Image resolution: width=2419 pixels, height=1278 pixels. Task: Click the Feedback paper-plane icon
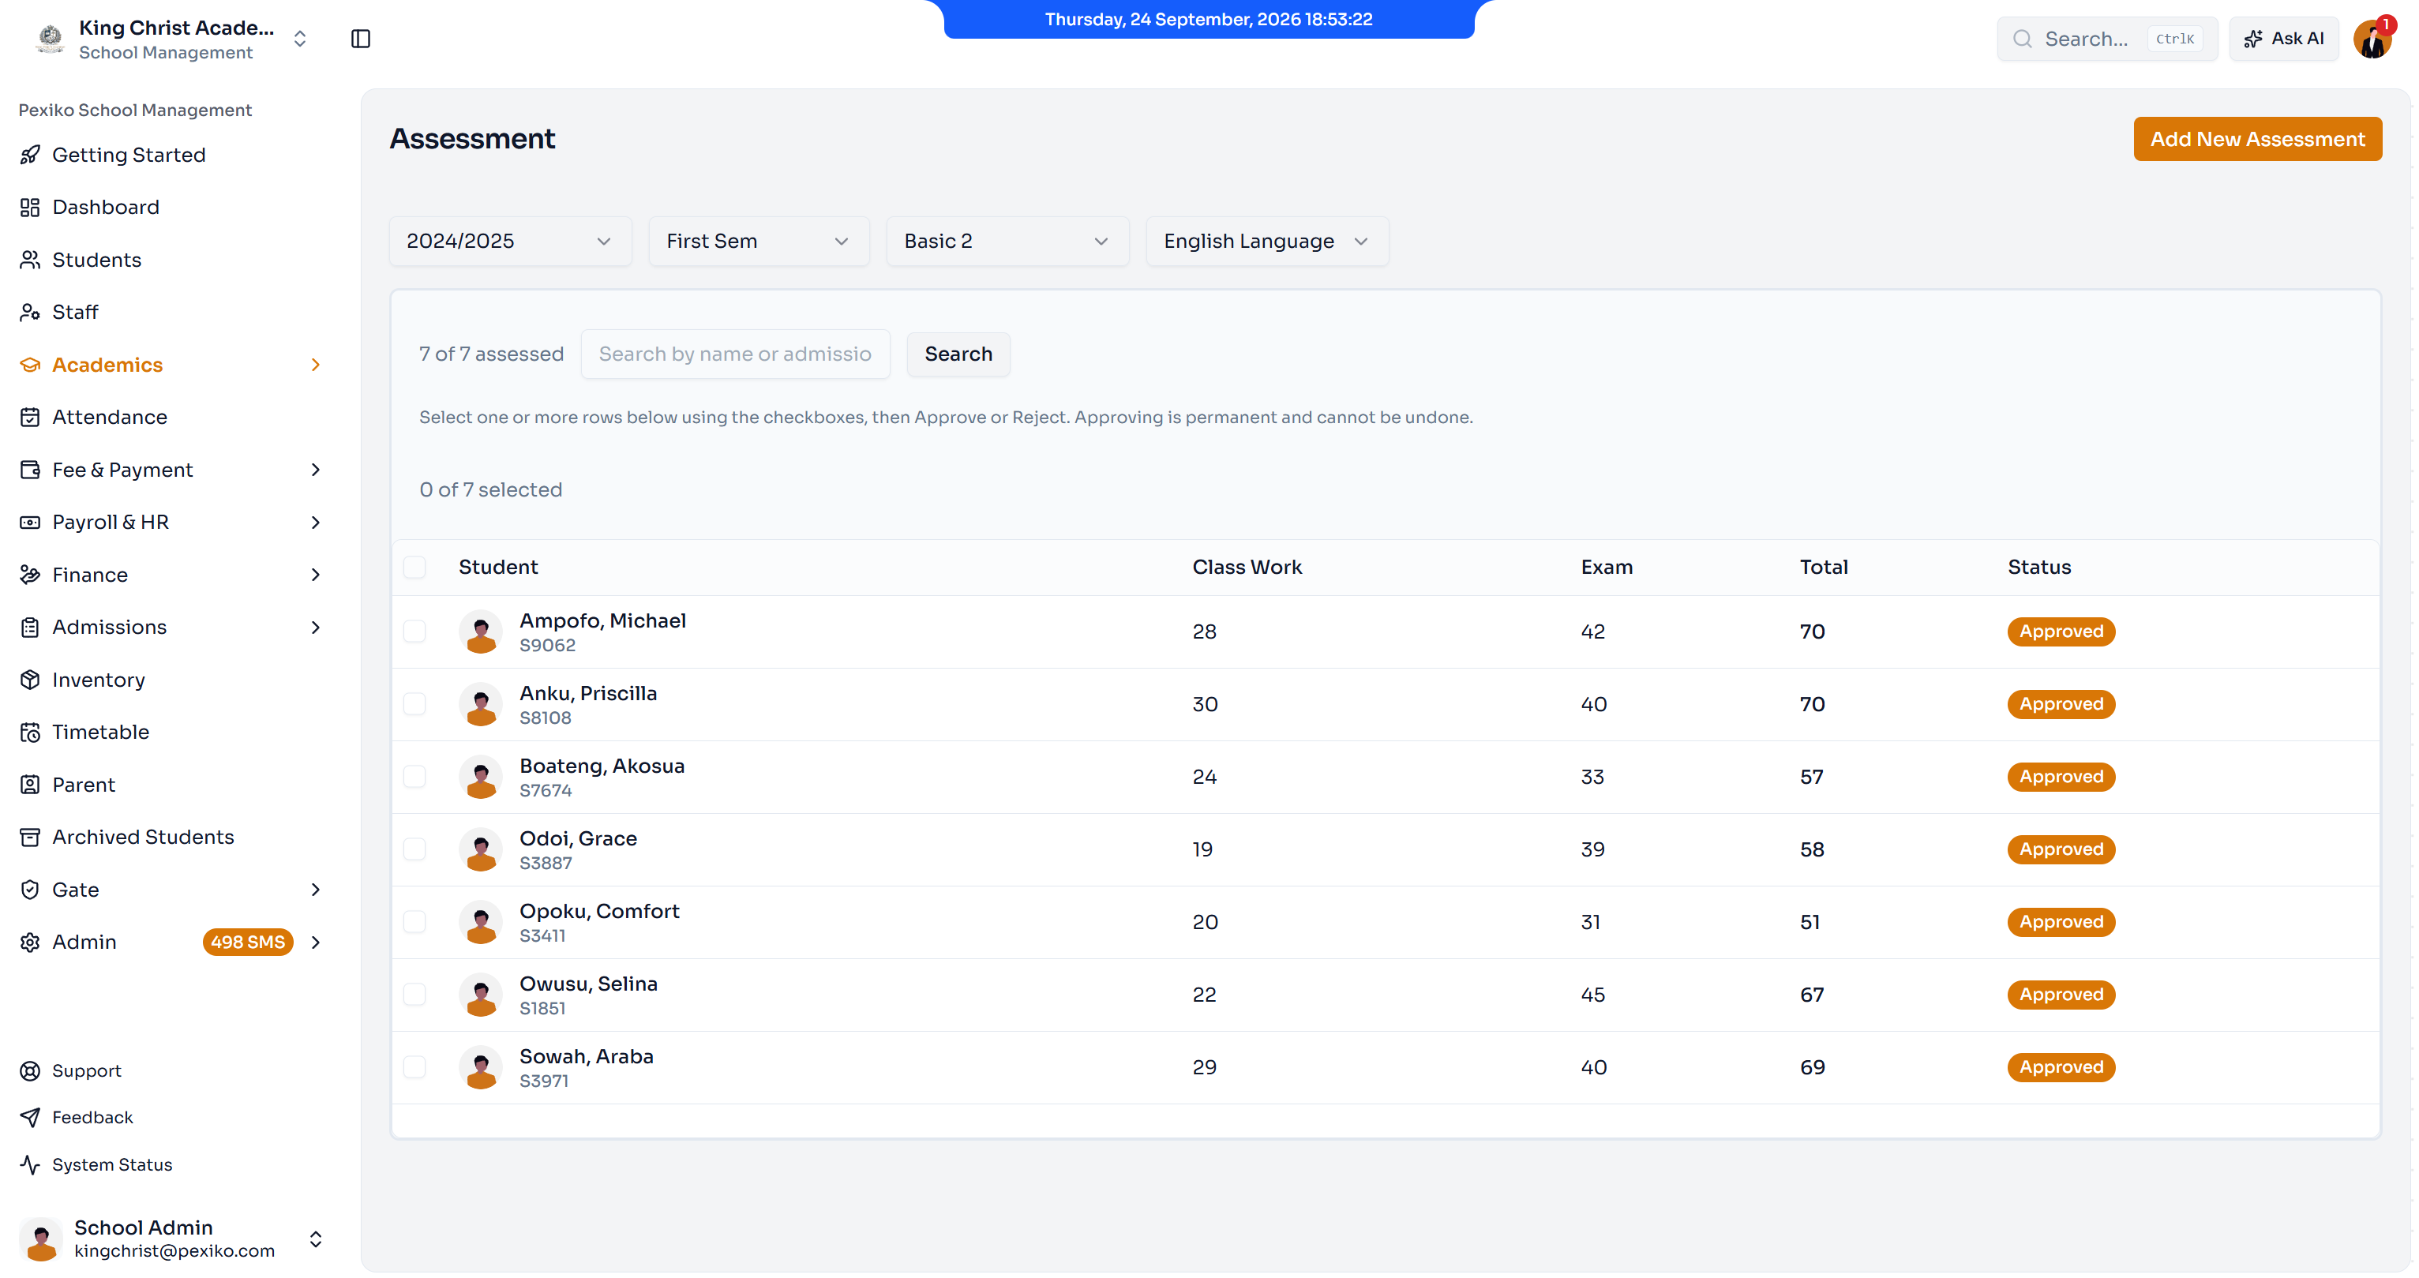[30, 1118]
